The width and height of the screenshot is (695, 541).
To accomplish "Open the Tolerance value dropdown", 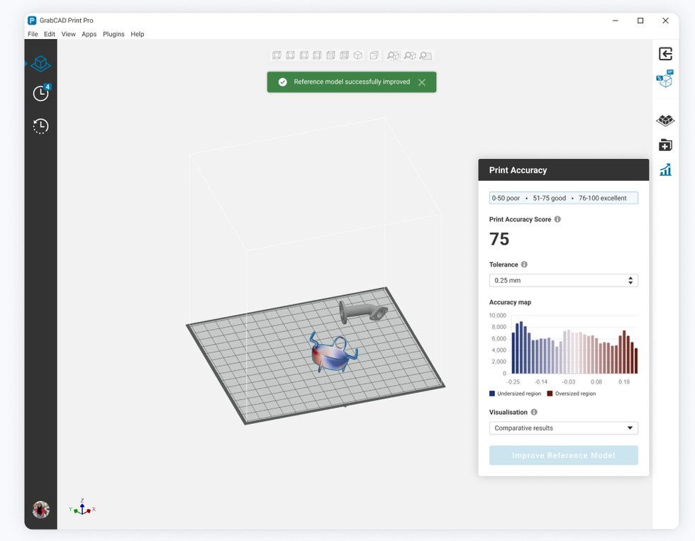I will 563,280.
